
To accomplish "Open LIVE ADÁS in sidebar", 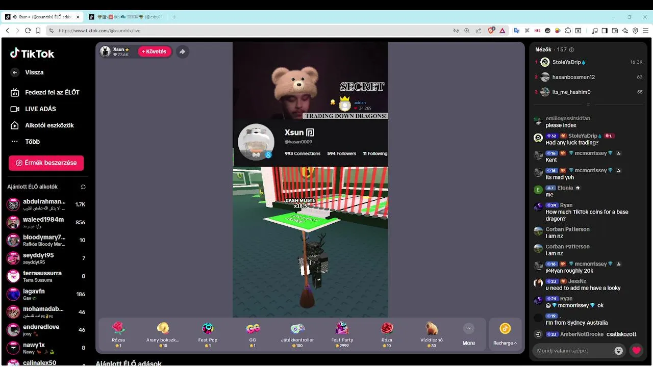I will (34, 109).
